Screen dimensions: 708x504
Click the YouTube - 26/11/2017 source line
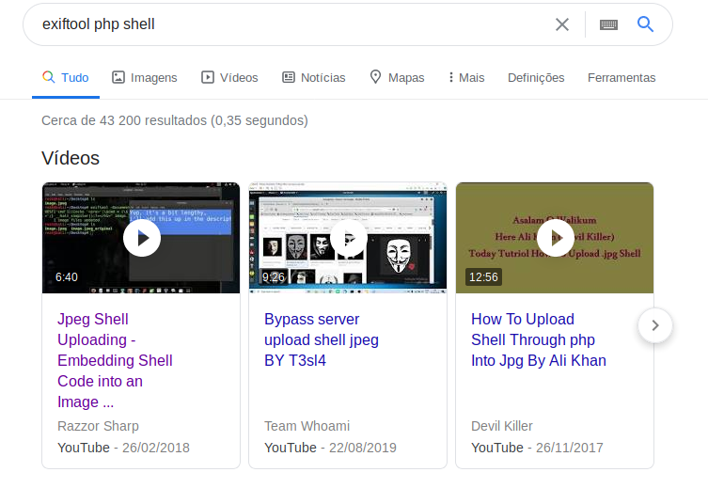pyautogui.click(x=537, y=448)
